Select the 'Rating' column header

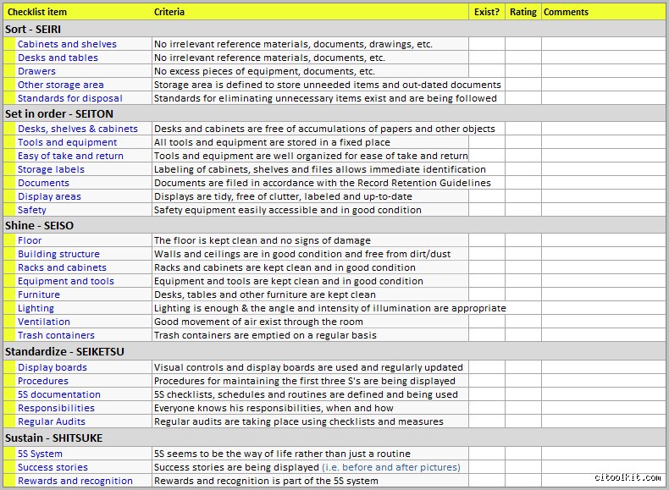(523, 12)
